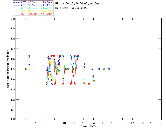
Task: Click the y-axis tick label 1.3
Action: [13, 89]
